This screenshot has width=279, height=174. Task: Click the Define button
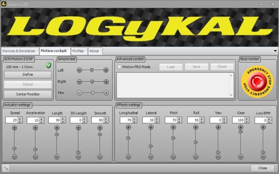point(28,75)
